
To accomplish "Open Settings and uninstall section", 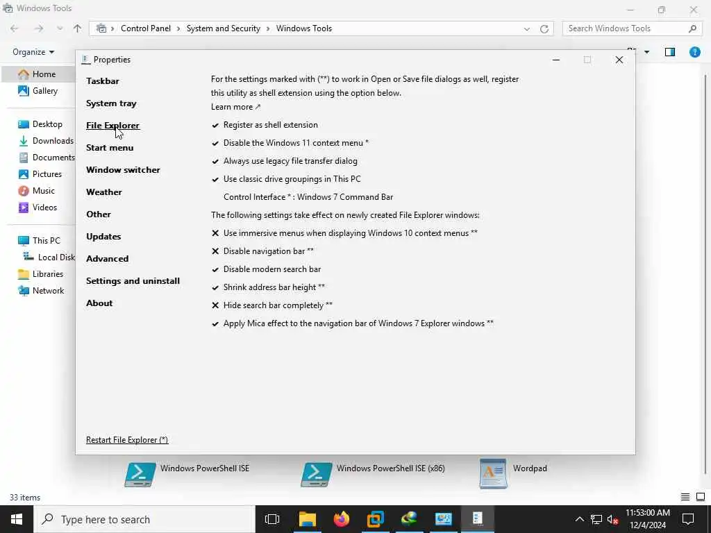I will (x=133, y=281).
